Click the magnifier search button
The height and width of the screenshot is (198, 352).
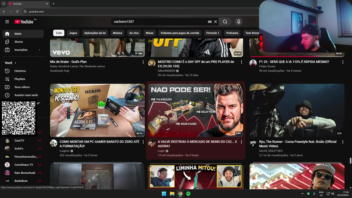click(225, 22)
